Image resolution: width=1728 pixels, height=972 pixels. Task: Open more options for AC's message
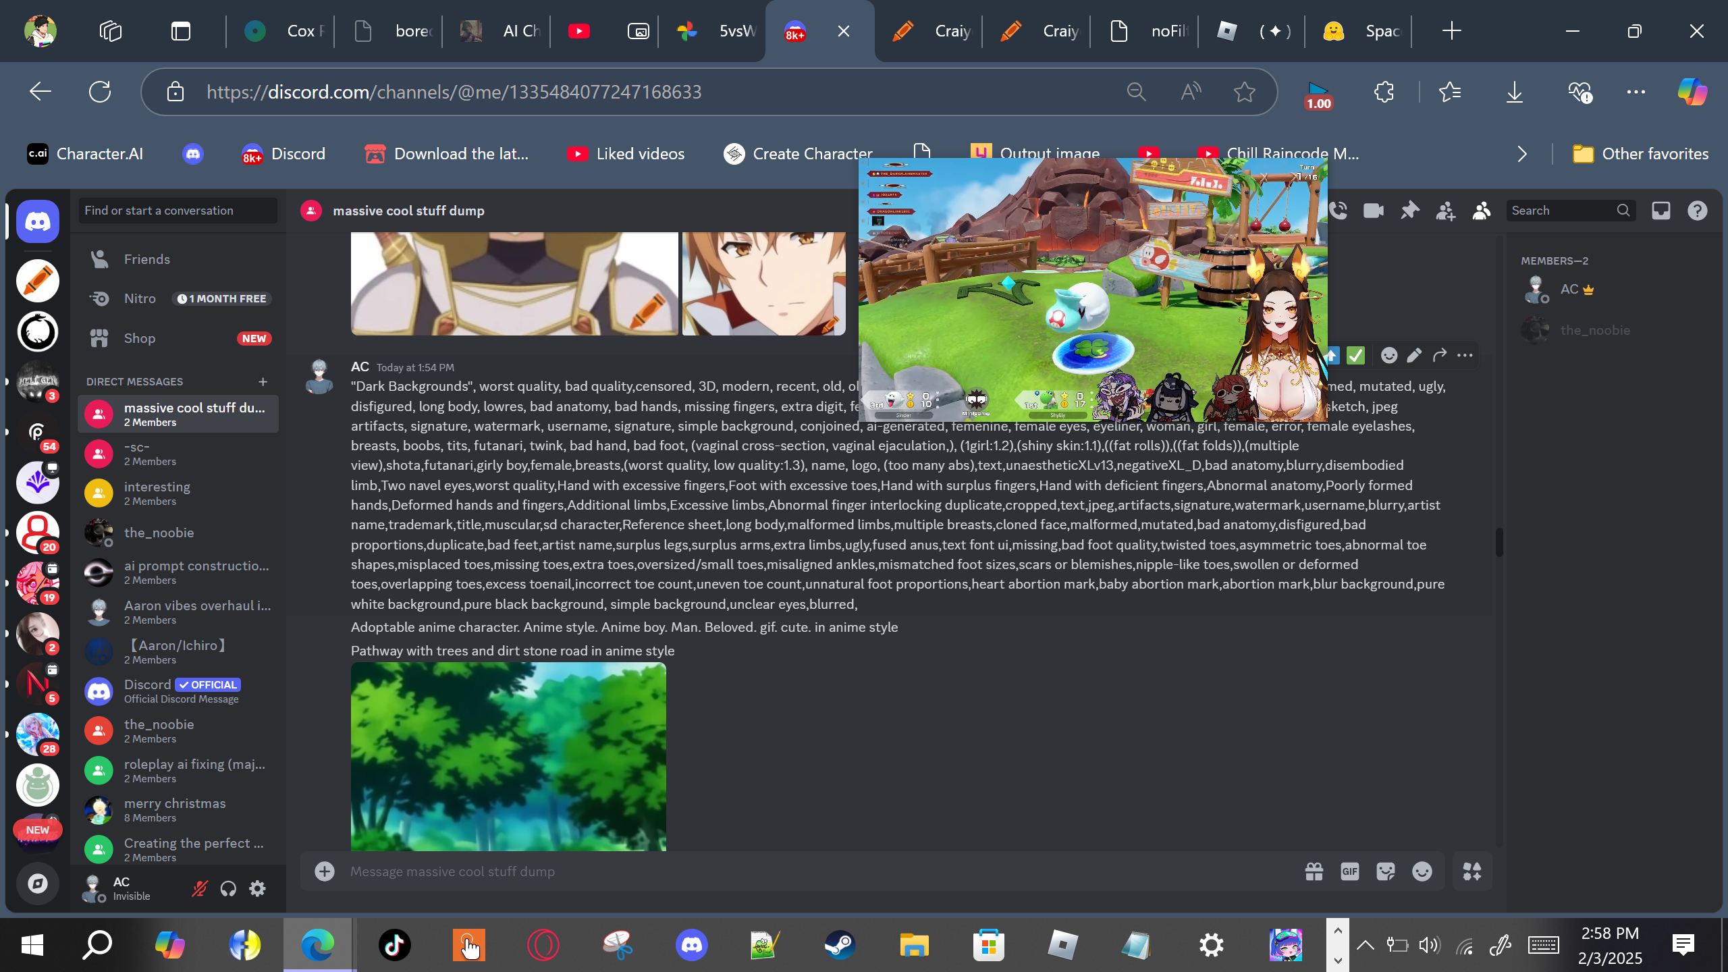coord(1465,355)
